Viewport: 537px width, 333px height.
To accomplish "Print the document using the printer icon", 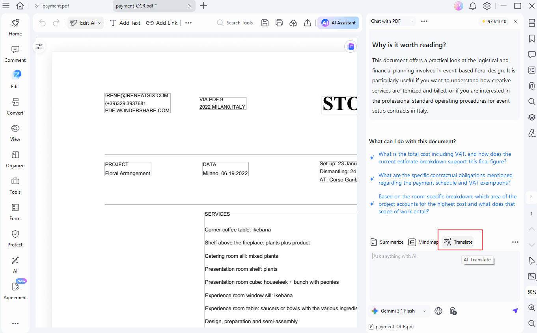I will pos(279,23).
